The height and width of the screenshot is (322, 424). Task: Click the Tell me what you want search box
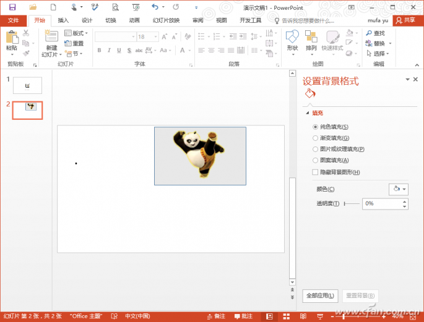pyautogui.click(x=305, y=20)
